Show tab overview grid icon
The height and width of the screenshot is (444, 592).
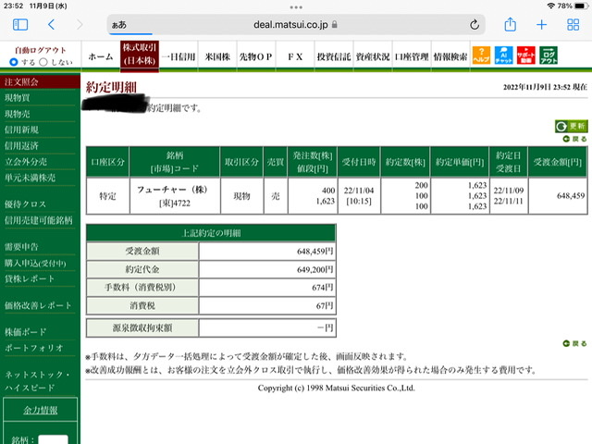click(x=573, y=25)
